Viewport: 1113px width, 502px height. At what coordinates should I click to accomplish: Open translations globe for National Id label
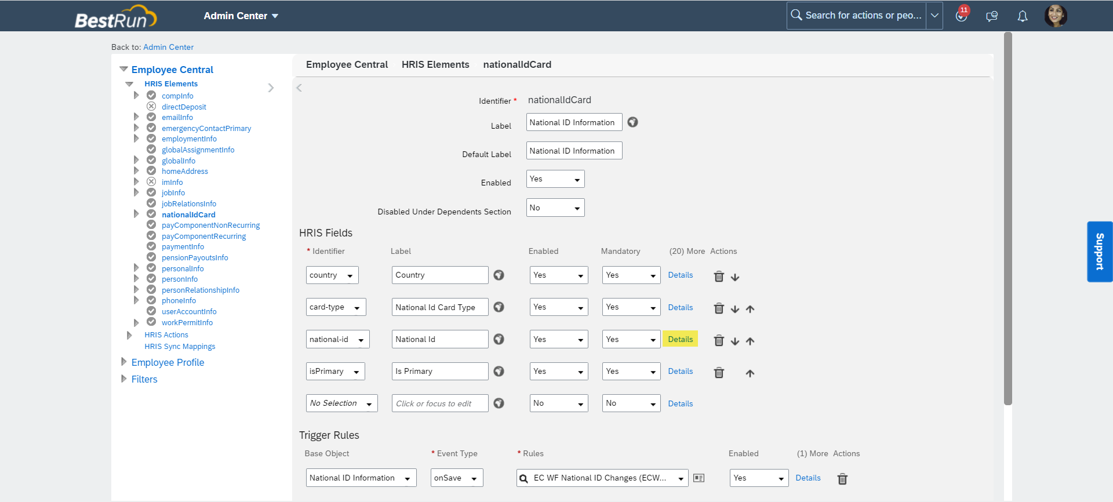tap(499, 339)
